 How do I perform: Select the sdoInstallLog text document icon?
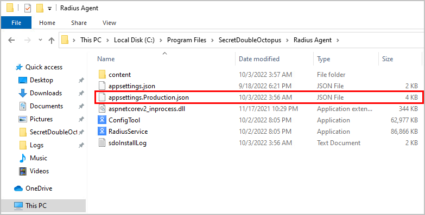pos(102,142)
